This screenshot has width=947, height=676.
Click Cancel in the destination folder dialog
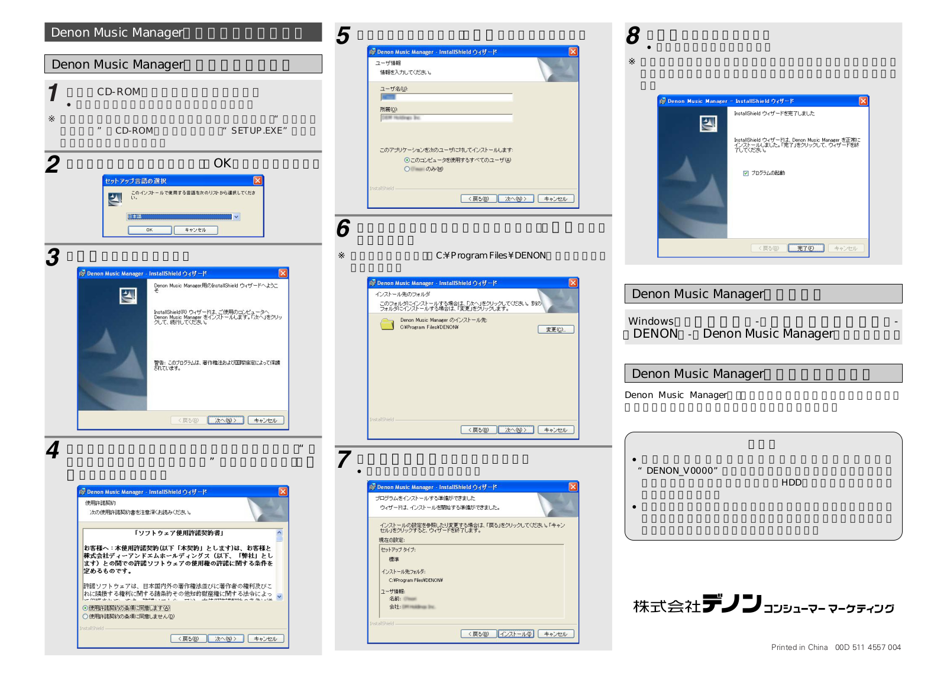coord(555,430)
